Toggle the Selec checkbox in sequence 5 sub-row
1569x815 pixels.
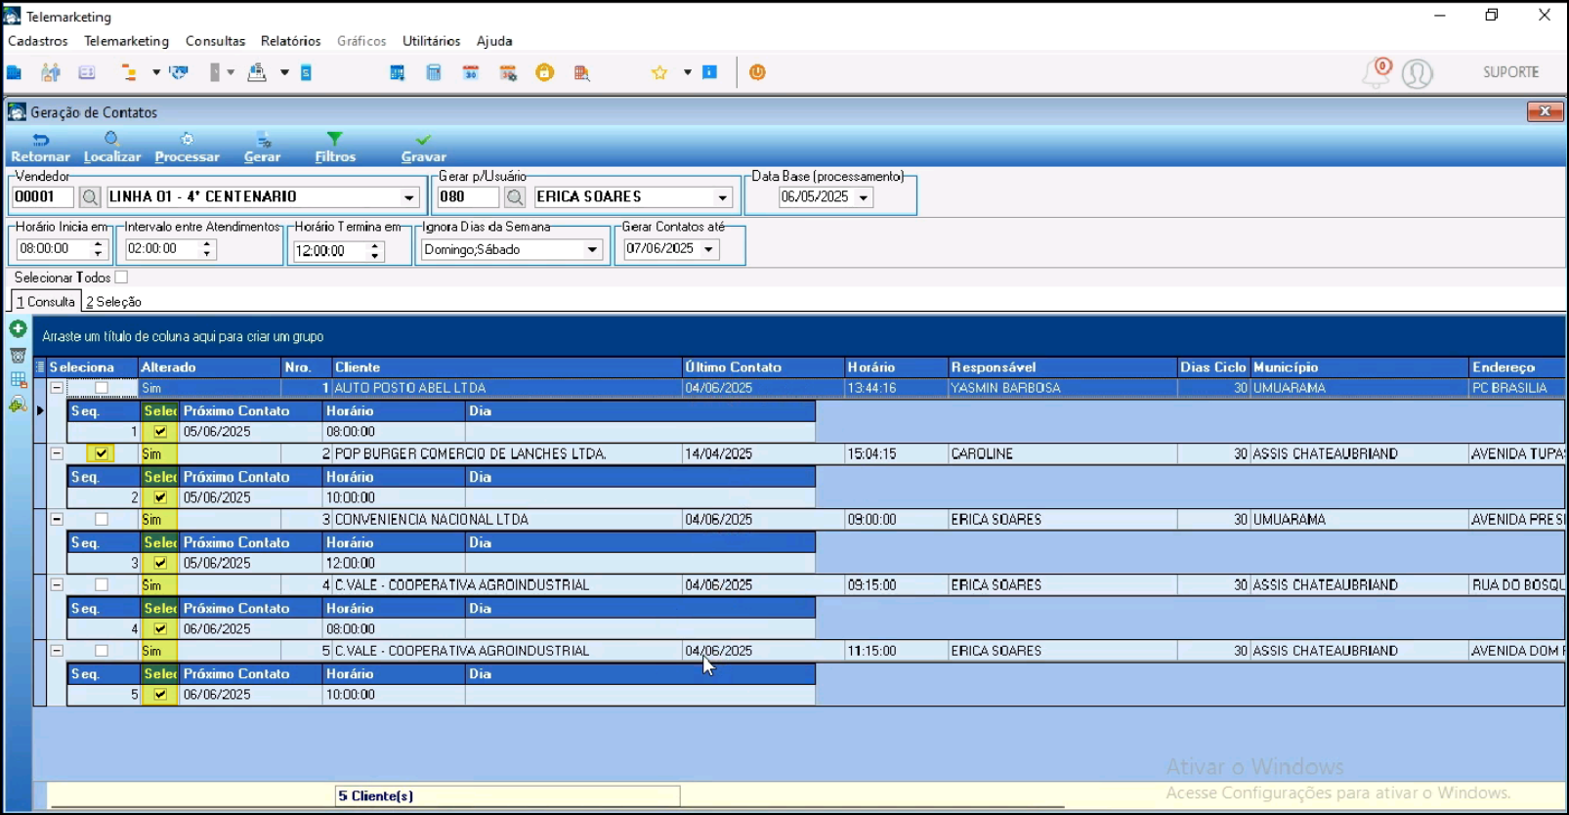[x=160, y=694]
